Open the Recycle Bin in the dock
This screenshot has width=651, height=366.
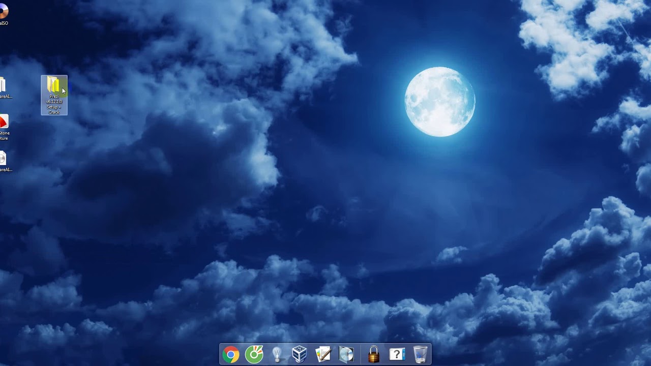click(420, 354)
